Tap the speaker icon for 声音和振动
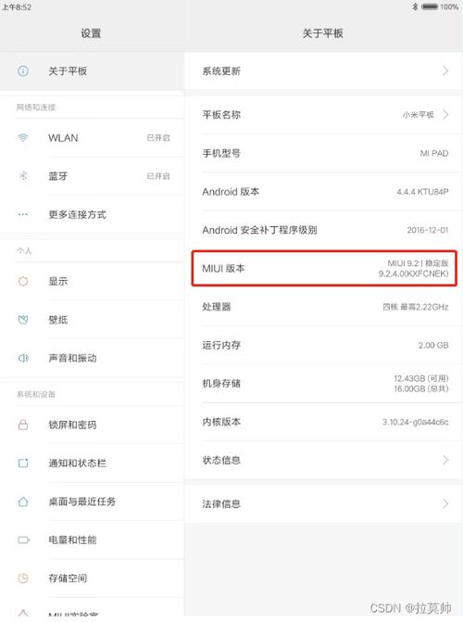 (x=23, y=358)
